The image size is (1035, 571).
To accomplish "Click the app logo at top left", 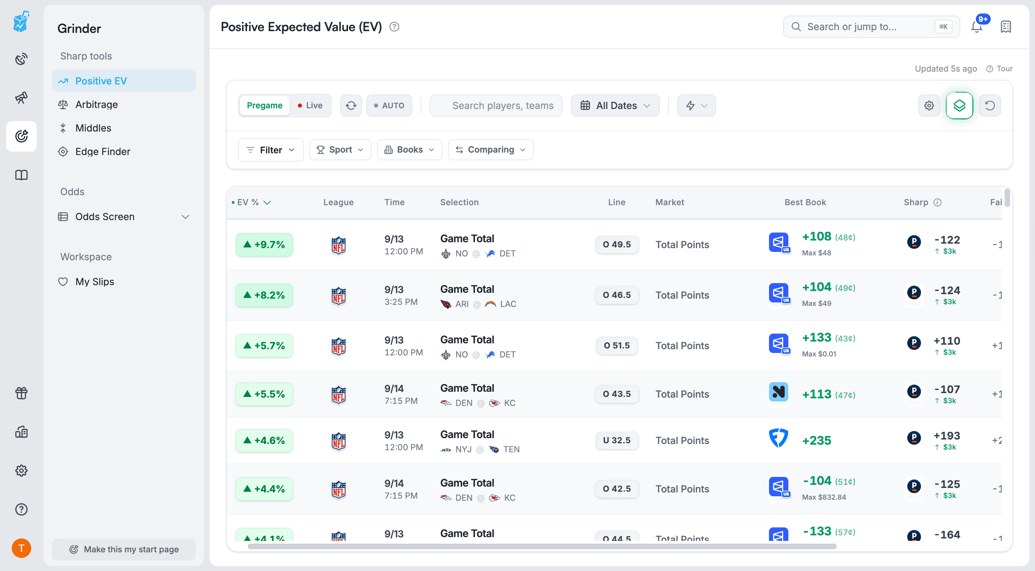I will 21,21.
